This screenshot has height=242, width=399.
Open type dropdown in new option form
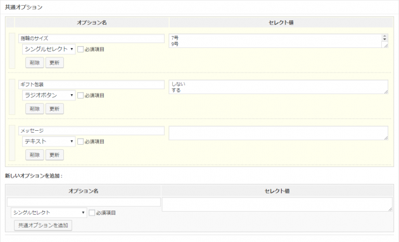[49, 212]
